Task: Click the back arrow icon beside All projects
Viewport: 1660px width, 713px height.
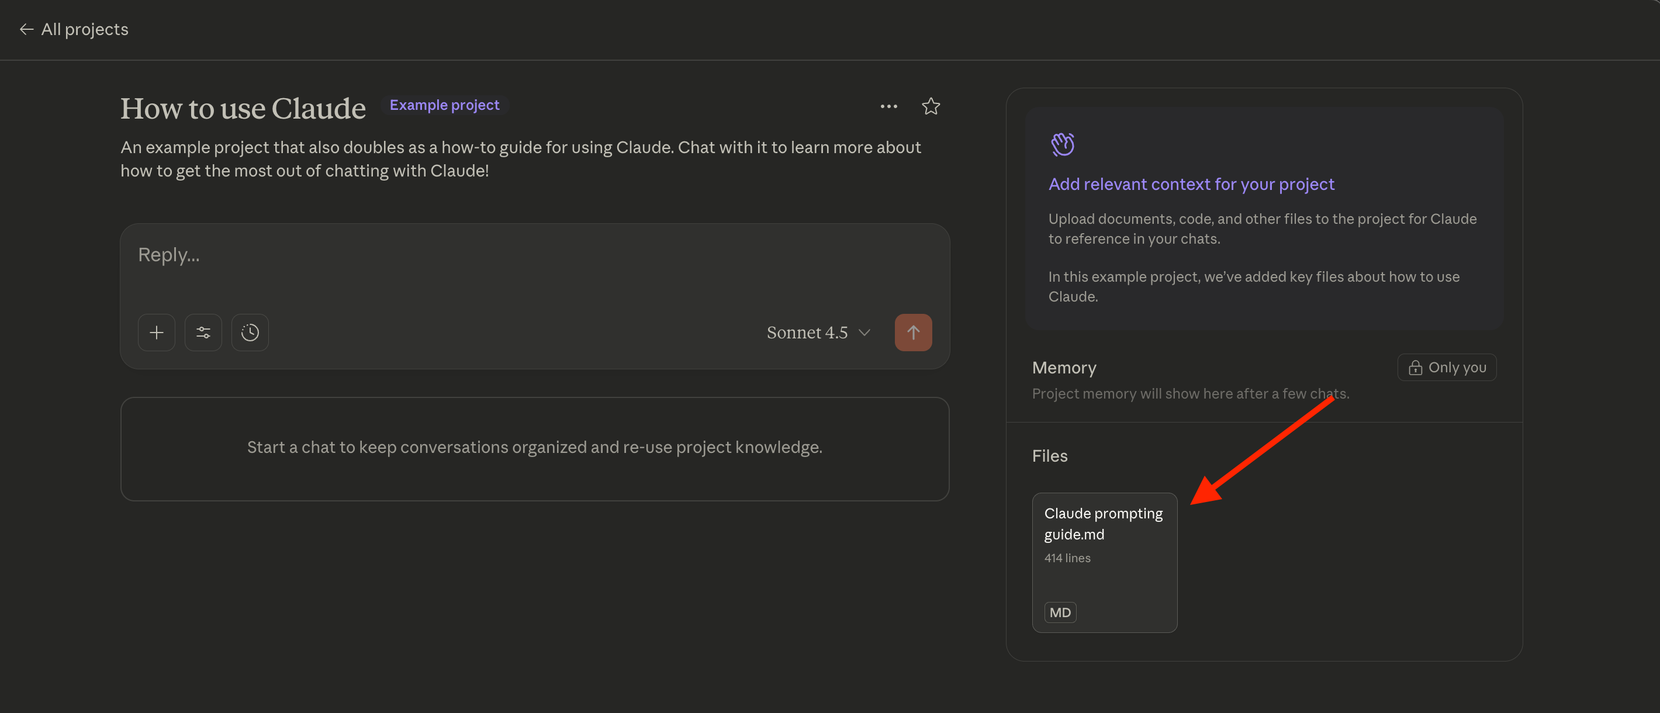Action: click(26, 30)
